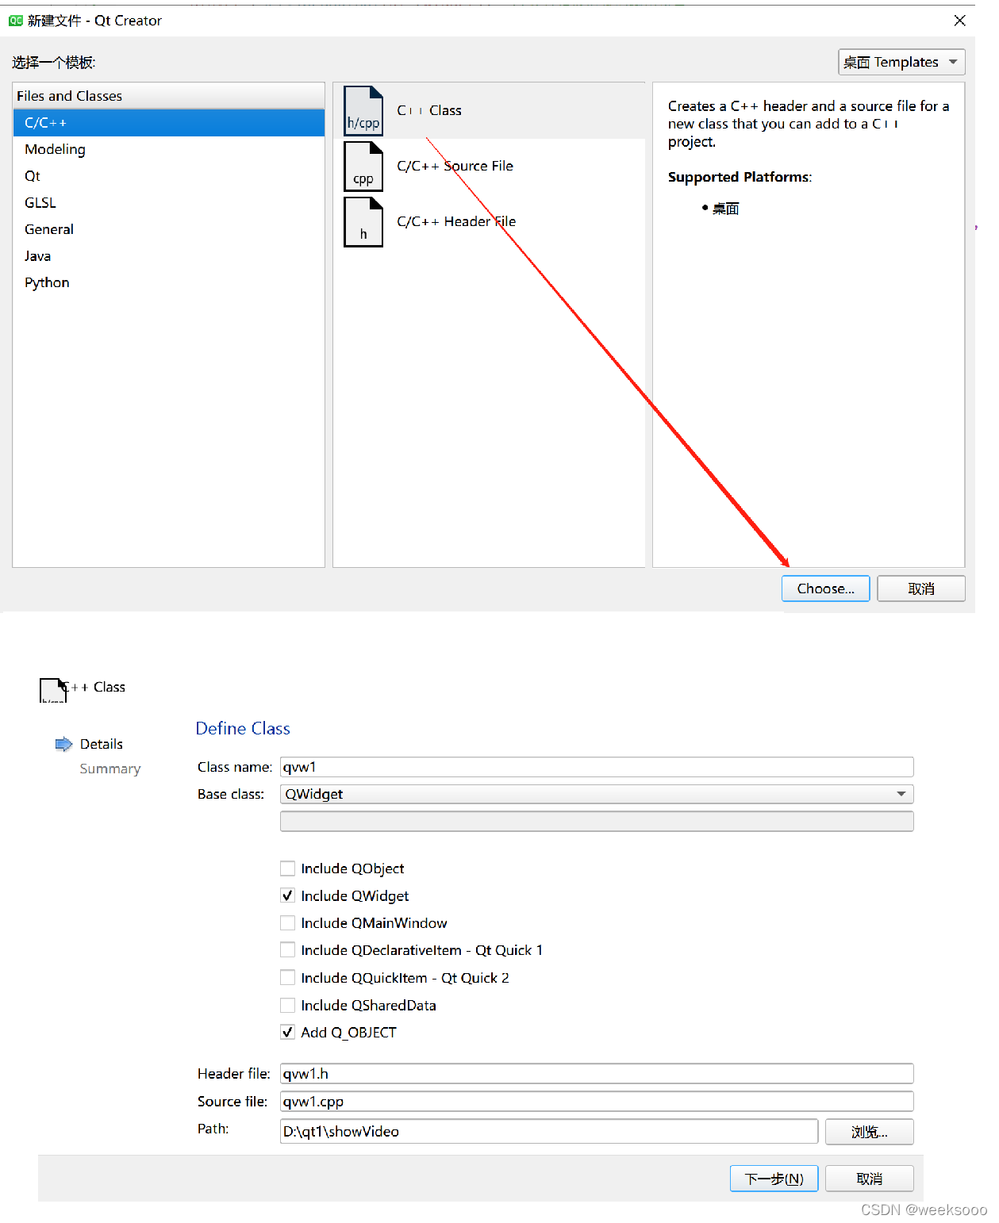This screenshot has height=1223, width=999.
Task: Open the Summary wizard step
Action: [110, 769]
